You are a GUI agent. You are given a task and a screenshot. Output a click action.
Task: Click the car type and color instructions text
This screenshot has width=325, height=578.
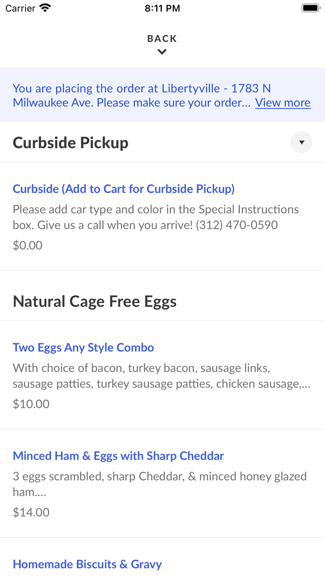point(155,217)
